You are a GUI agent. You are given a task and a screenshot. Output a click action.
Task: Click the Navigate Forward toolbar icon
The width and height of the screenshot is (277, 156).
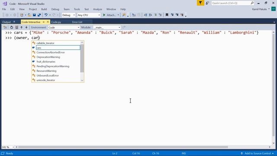(15, 15)
